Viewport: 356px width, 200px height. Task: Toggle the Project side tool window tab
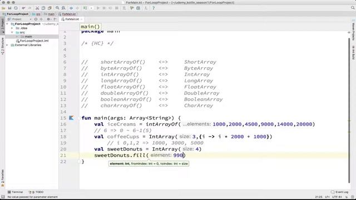(x=2, y=26)
